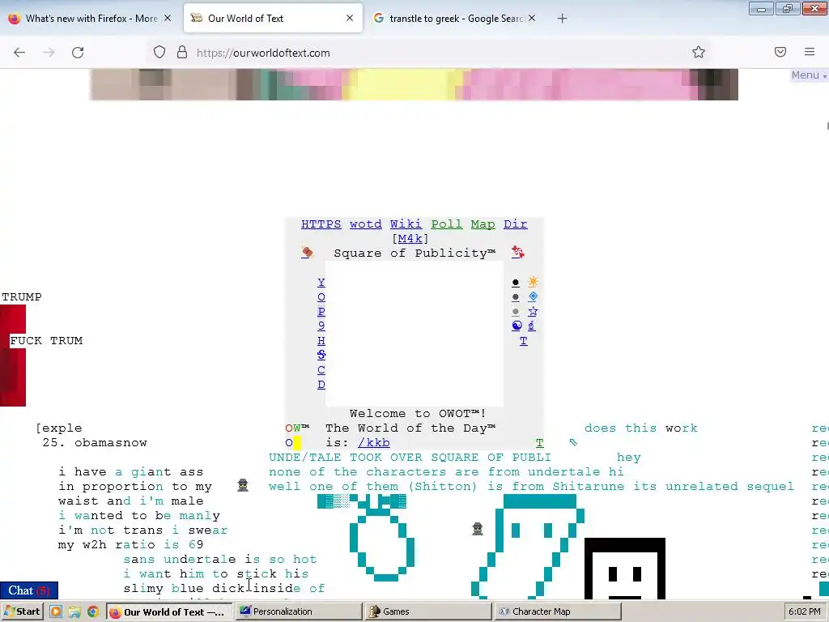Open the Wiki link
The height and width of the screenshot is (622, 829).
pos(406,224)
